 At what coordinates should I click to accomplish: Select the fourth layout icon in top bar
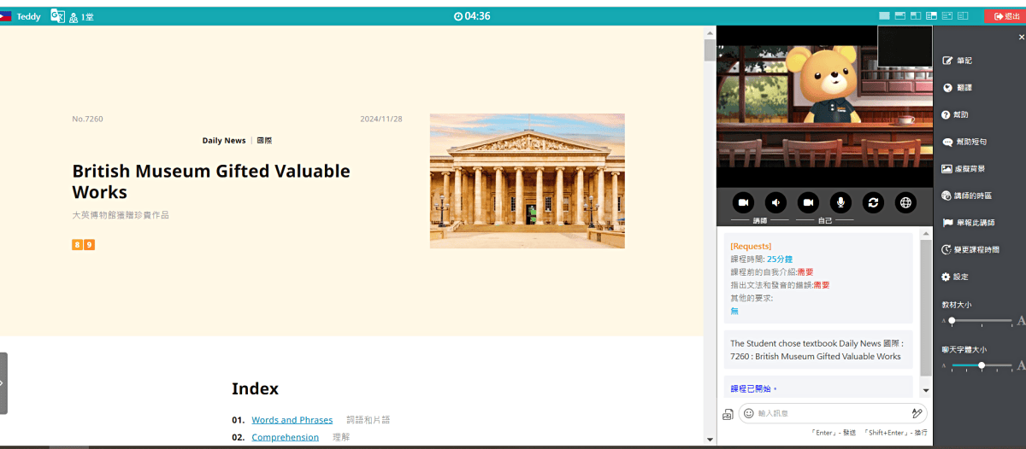[932, 16]
